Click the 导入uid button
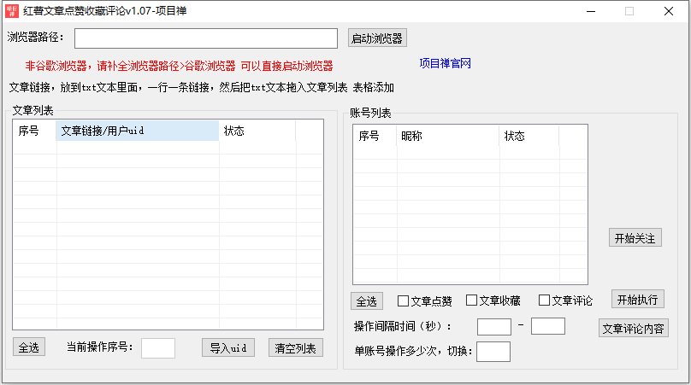 [228, 347]
